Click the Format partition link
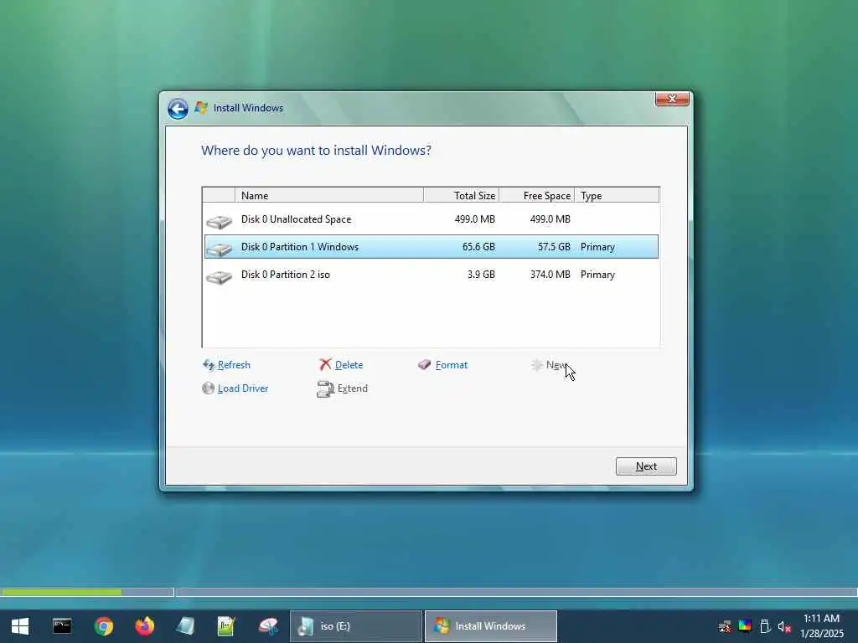The image size is (858, 643). (452, 365)
